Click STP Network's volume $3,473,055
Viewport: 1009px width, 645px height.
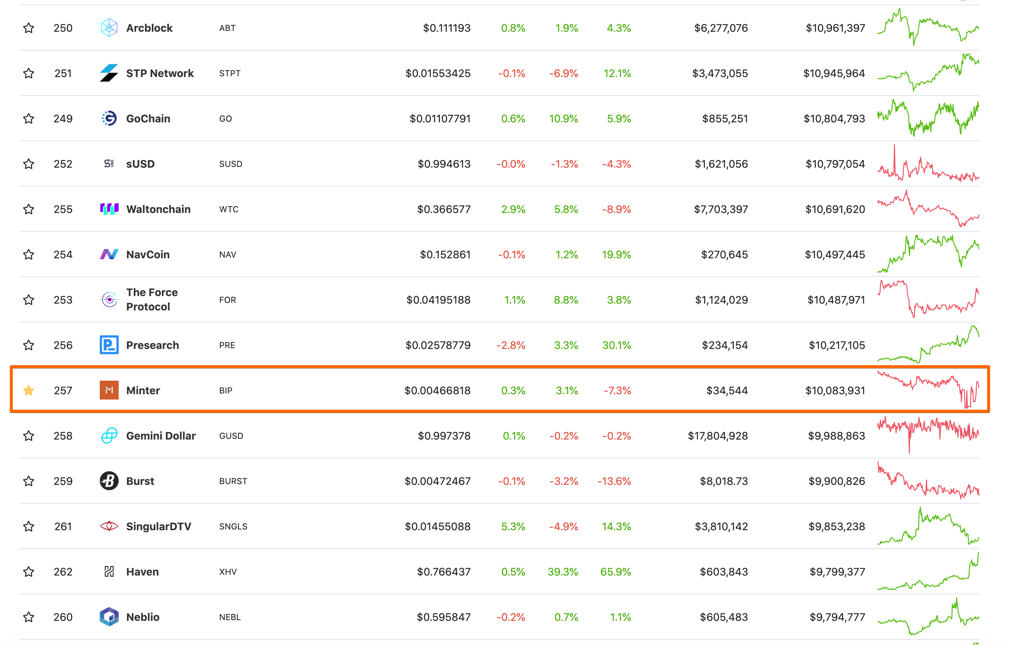(x=720, y=73)
